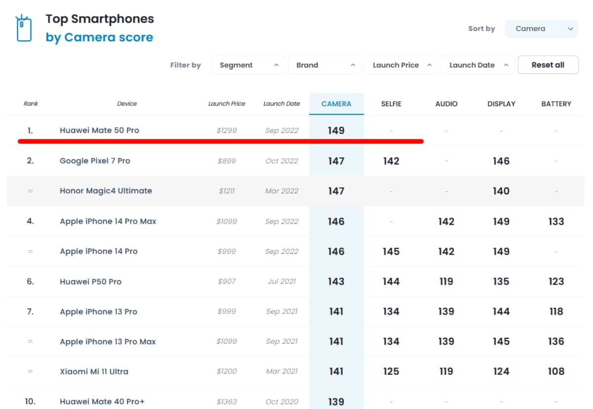Expand the Segment filter
The image size is (593, 409).
248,65
